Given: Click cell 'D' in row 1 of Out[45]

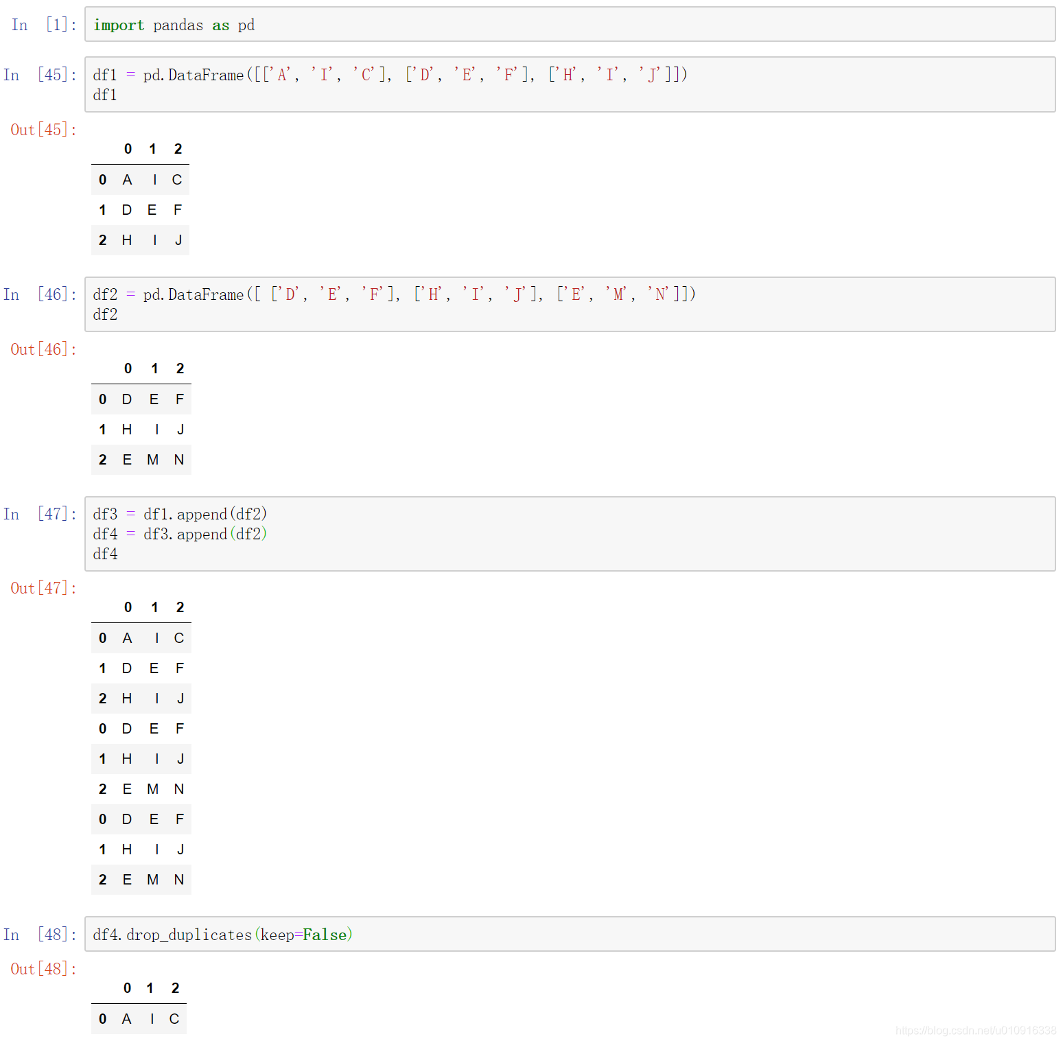Looking at the screenshot, I should [x=127, y=210].
